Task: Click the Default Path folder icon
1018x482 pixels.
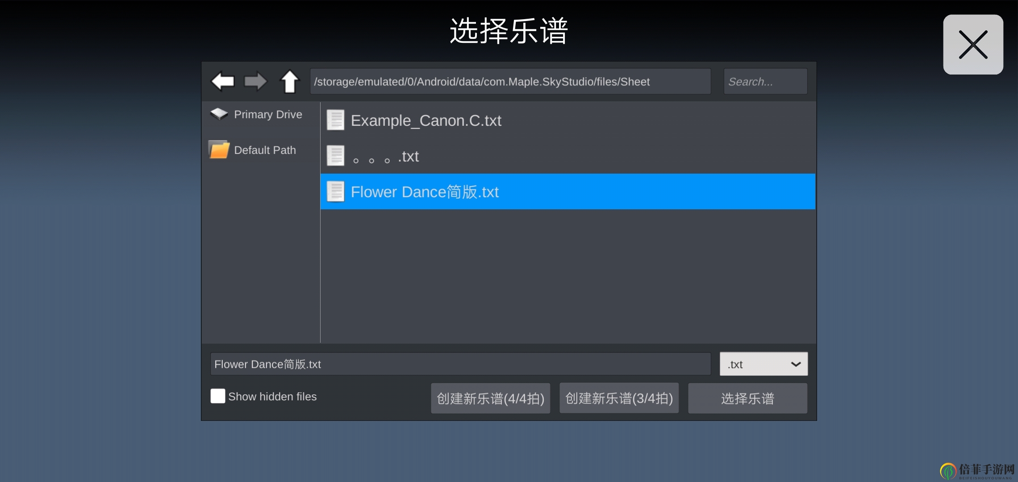Action: (x=219, y=150)
